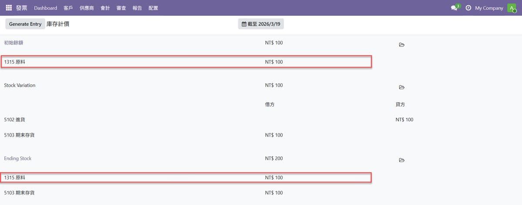Open folder icon for Stock Variation row

click(x=402, y=87)
